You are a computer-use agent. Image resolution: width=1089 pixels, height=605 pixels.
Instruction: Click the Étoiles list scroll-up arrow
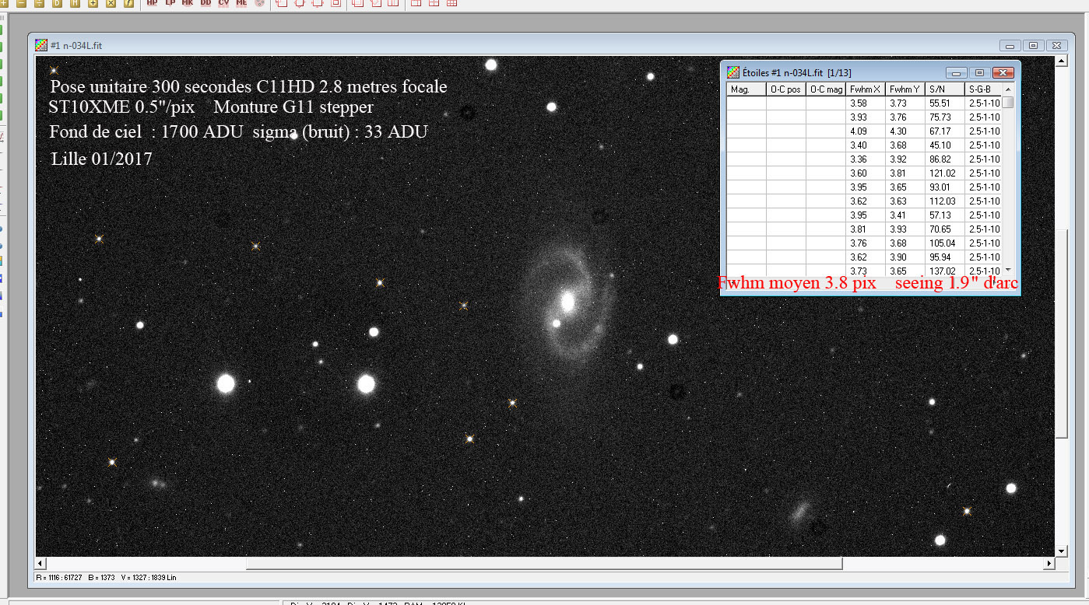click(1009, 88)
